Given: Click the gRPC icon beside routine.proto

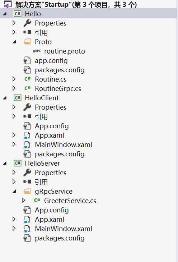Looking at the screenshot, I should click(x=37, y=51).
